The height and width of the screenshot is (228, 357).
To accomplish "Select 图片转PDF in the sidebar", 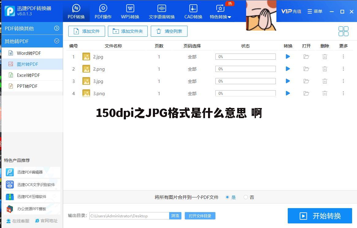I will (x=32, y=64).
